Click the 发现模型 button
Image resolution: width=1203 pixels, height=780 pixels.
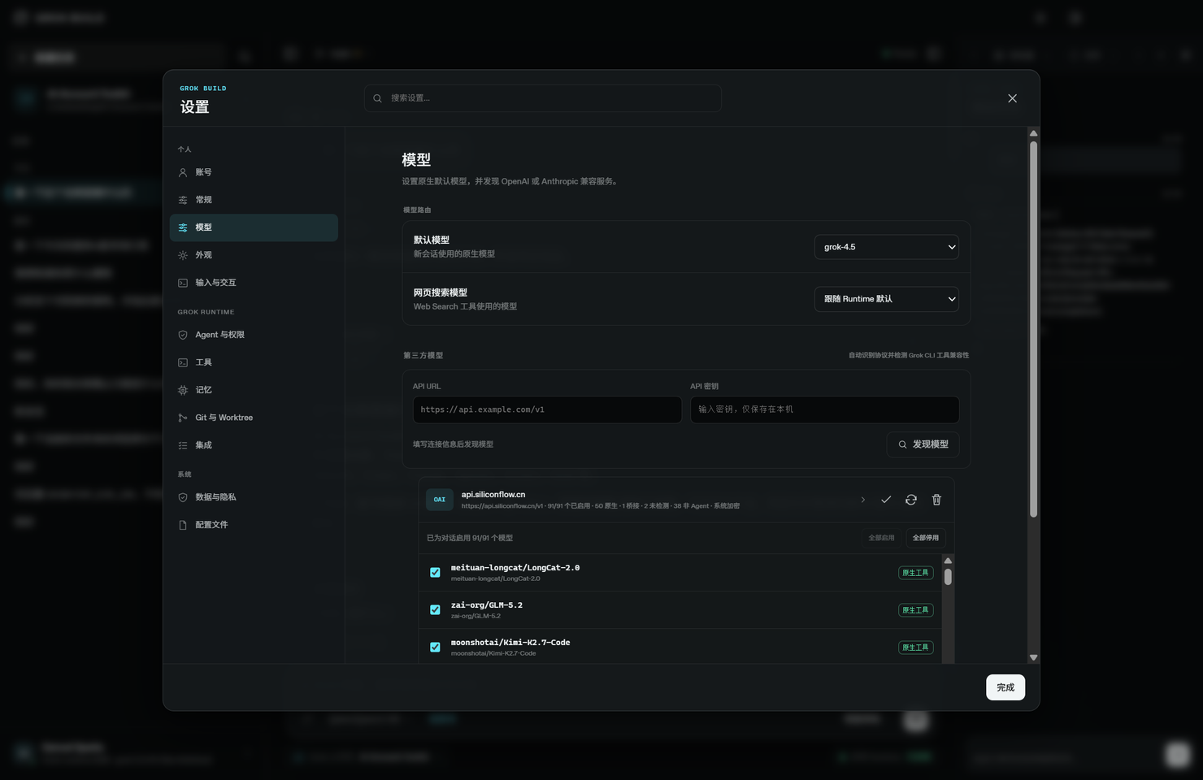tap(923, 444)
